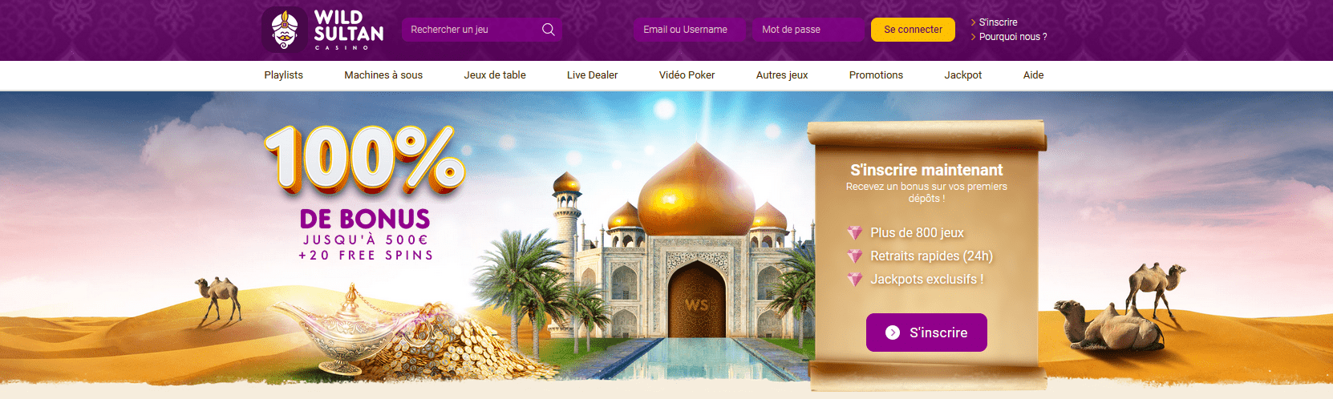Open the Vidéo Poker category

pos(687,75)
